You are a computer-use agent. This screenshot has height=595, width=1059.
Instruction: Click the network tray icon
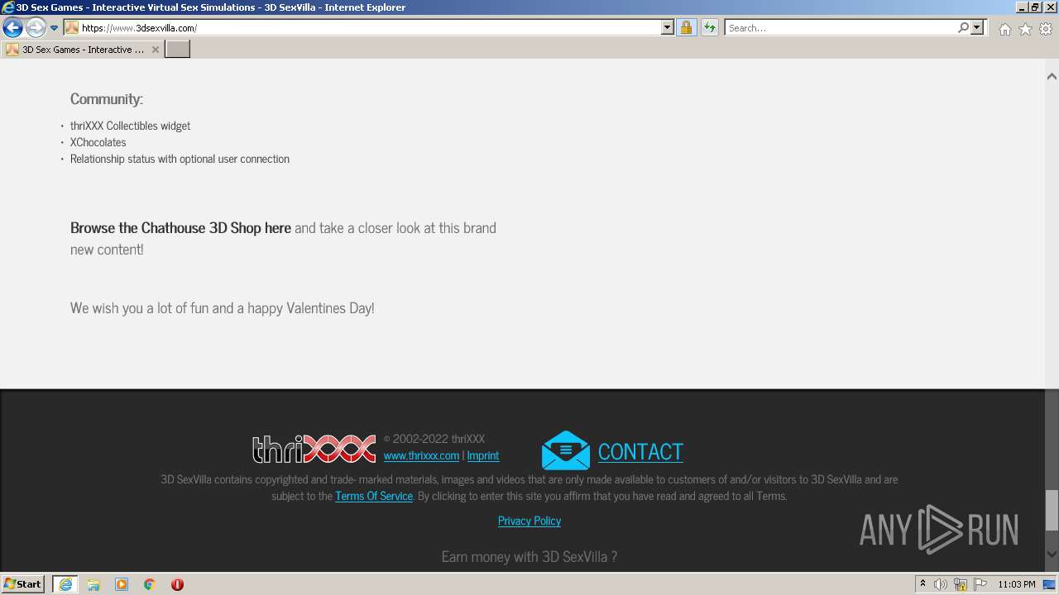(961, 584)
